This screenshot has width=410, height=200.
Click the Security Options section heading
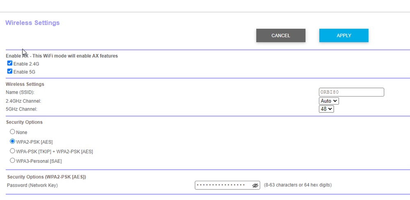click(24, 122)
